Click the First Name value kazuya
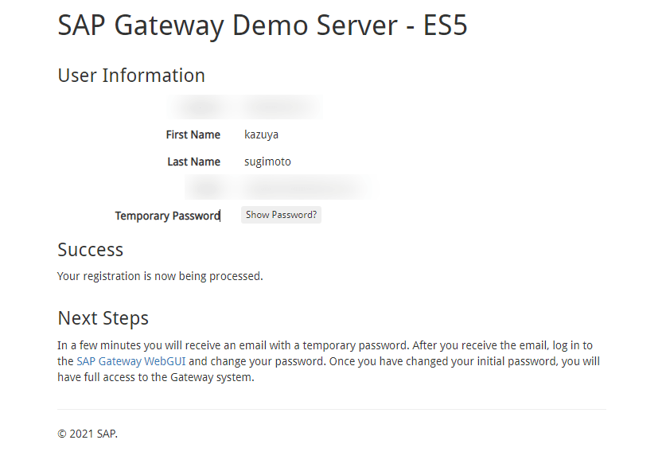670x475 pixels. pyautogui.click(x=261, y=135)
